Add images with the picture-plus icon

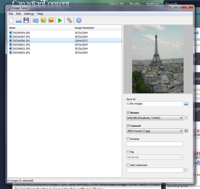coord(43,20)
